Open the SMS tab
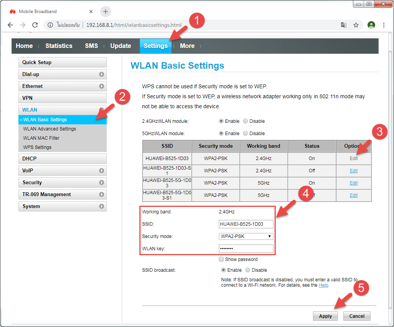Image resolution: width=394 pixels, height=327 pixels. pyautogui.click(x=91, y=46)
